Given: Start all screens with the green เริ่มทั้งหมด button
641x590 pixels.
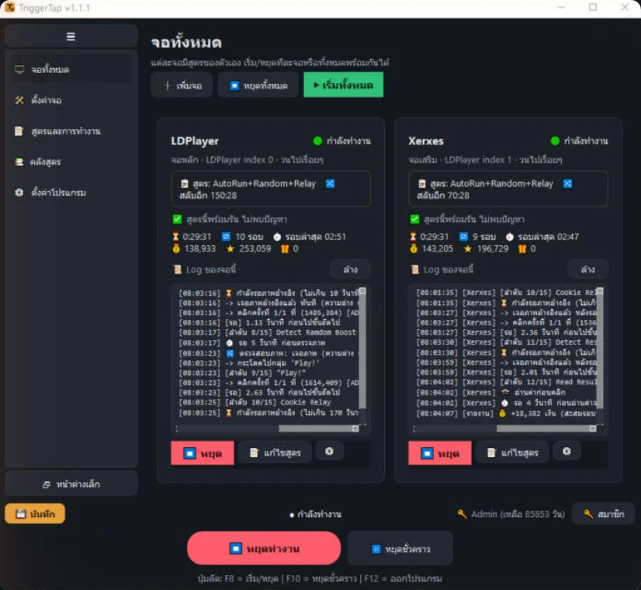Looking at the screenshot, I should point(343,85).
